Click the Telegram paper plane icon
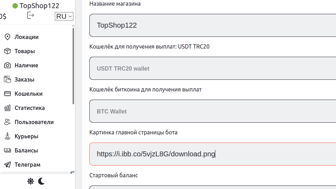Image resolution: width=336 pixels, height=189 pixels. 7,165
